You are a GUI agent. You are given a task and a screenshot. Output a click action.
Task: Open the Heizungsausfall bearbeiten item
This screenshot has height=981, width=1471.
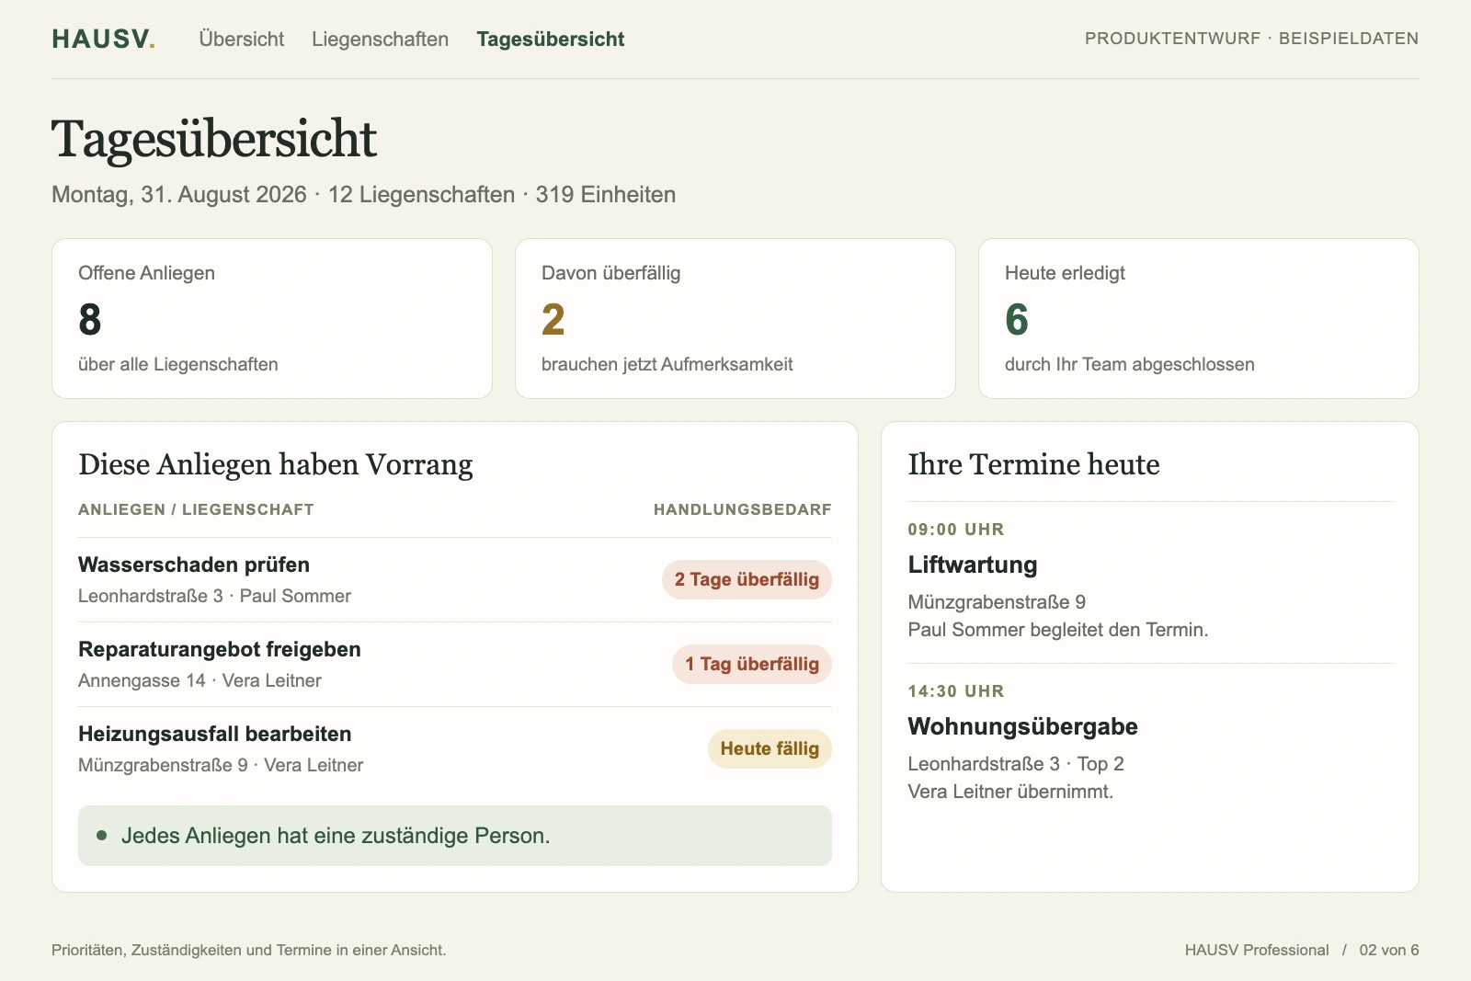[x=455, y=748]
